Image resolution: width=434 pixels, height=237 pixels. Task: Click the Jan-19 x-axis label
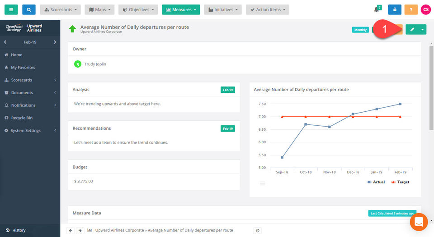(x=377, y=172)
